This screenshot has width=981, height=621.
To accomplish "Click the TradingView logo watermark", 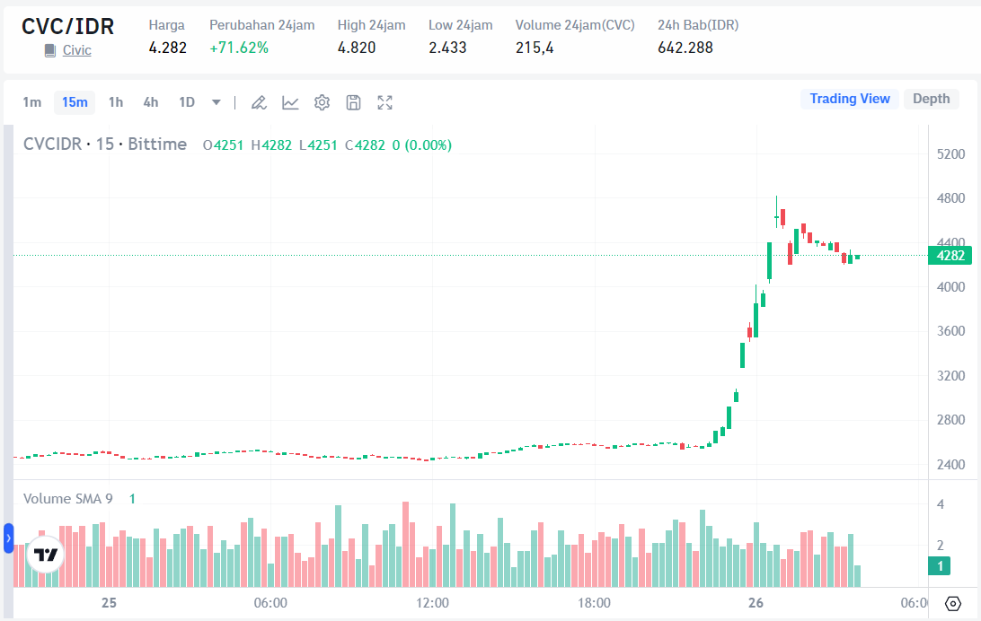I will point(43,555).
